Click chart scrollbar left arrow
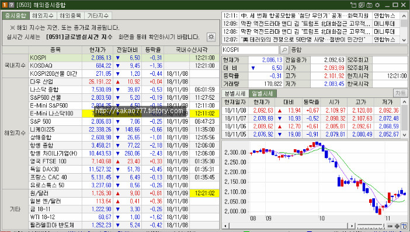The width and height of the screenshot is (410, 232). coord(225,226)
